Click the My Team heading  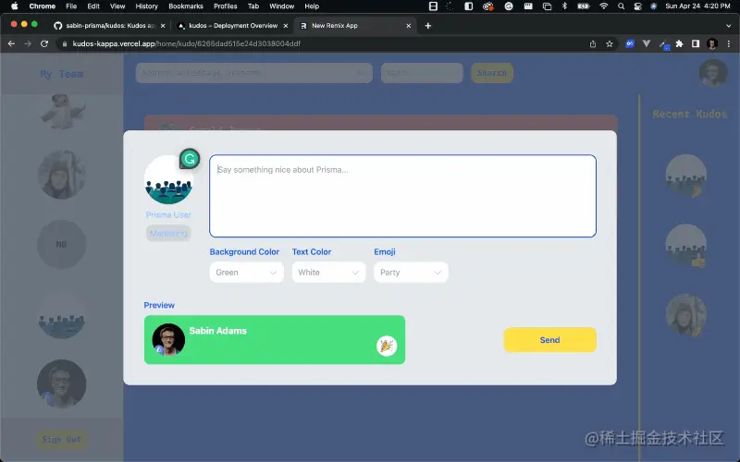pyautogui.click(x=62, y=74)
